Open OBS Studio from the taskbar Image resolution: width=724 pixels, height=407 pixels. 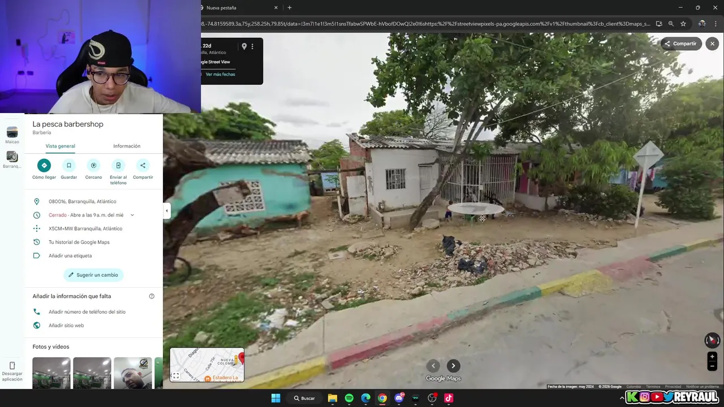point(432,398)
